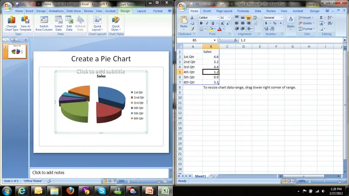Toggle Italic in Excel Font group
This screenshot has width=349, height=196.
pos(207,23)
